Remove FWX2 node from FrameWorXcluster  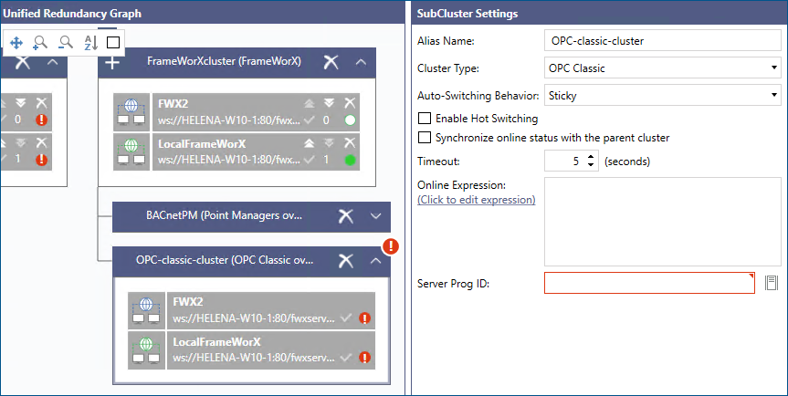(349, 103)
